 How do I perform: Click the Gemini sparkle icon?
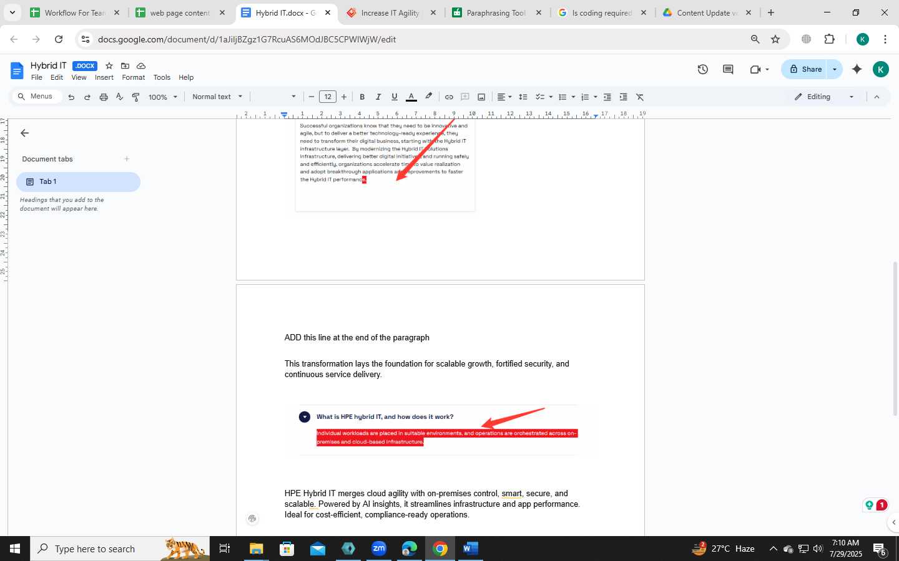click(x=857, y=69)
